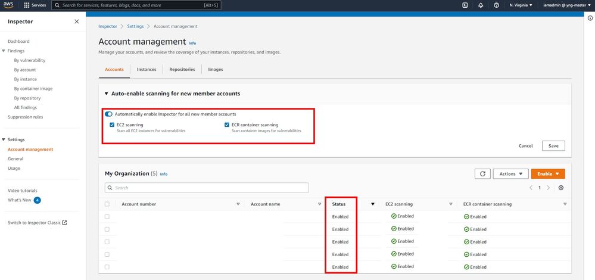Open the CloudShell terminal icon
This screenshot has height=280, width=595.
465,5
